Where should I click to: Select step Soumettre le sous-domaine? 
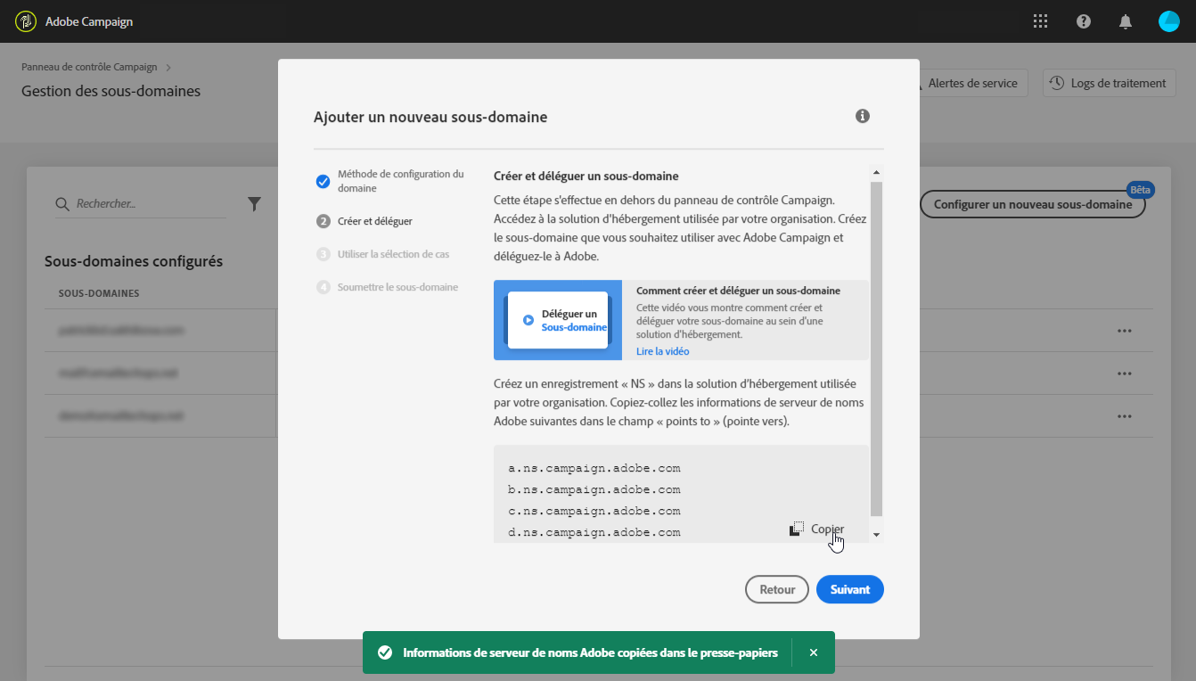pos(388,287)
